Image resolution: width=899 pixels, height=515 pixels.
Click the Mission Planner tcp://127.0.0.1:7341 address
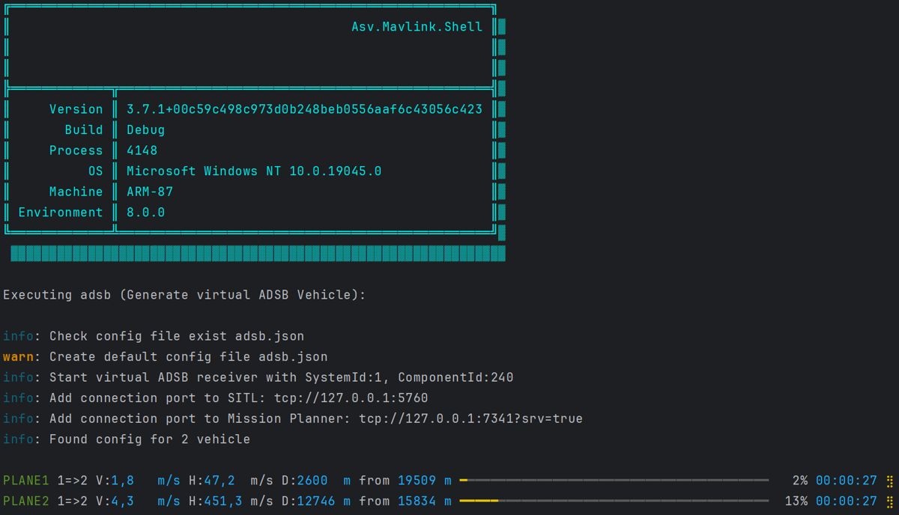pos(470,418)
